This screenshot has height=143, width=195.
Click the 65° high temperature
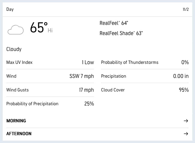tap(39, 27)
